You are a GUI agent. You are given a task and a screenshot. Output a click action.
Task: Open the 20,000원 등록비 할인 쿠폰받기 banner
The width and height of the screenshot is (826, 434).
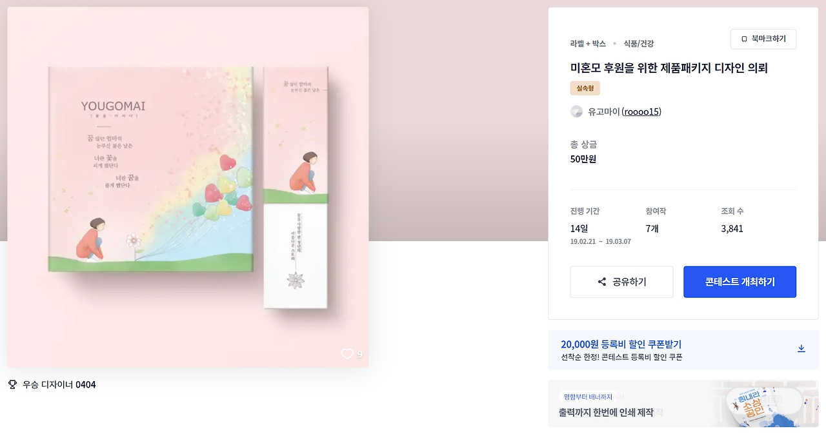(683, 350)
